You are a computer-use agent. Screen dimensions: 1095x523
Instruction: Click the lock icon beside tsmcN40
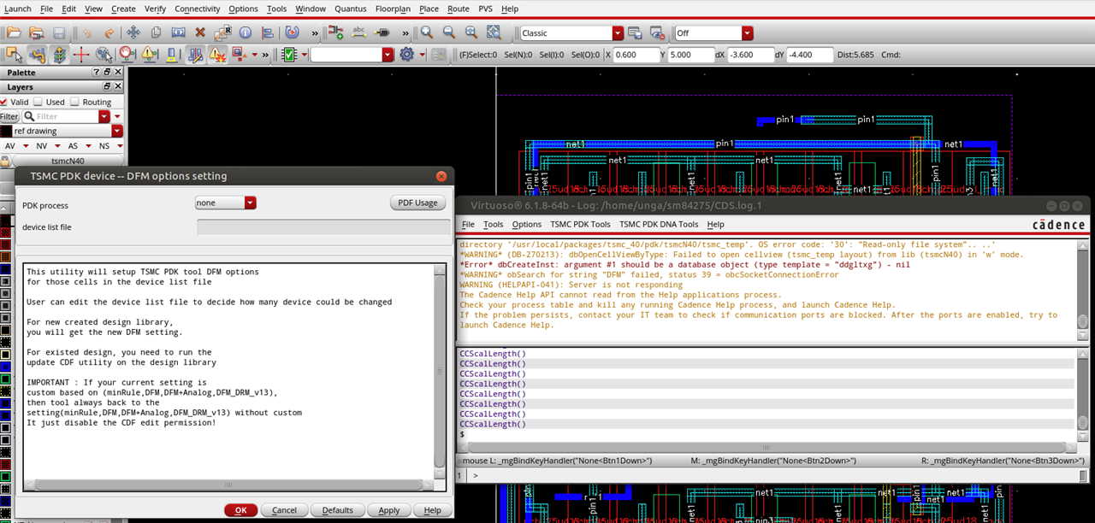(x=6, y=161)
